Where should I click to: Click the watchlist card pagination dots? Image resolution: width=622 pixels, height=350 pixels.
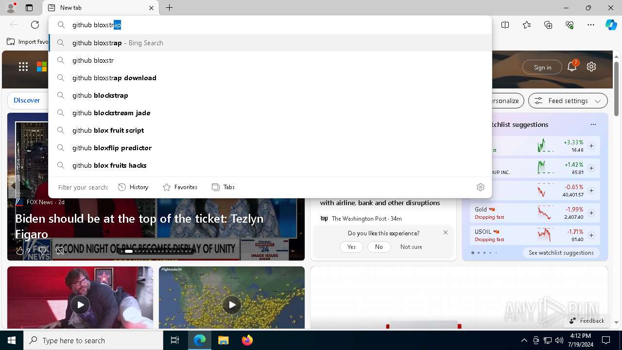coord(484,253)
